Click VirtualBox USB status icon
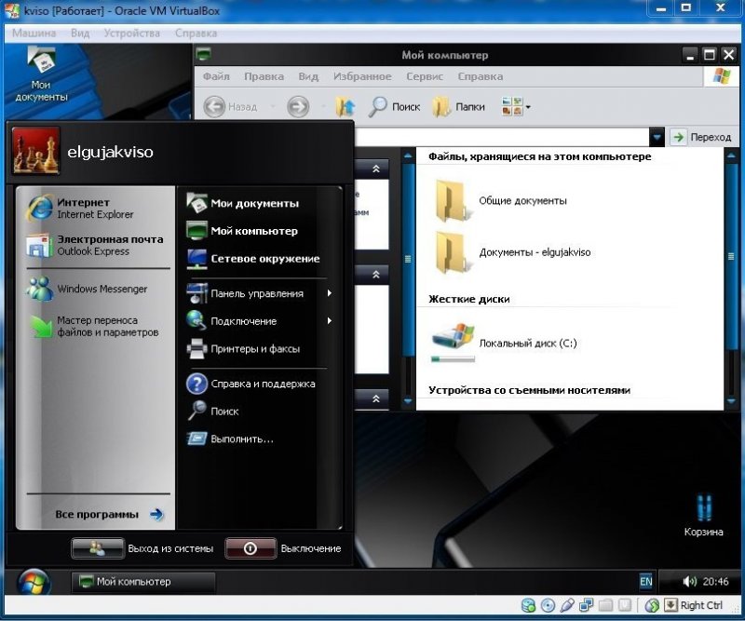Screen dimensions: 745x621 click(x=567, y=605)
